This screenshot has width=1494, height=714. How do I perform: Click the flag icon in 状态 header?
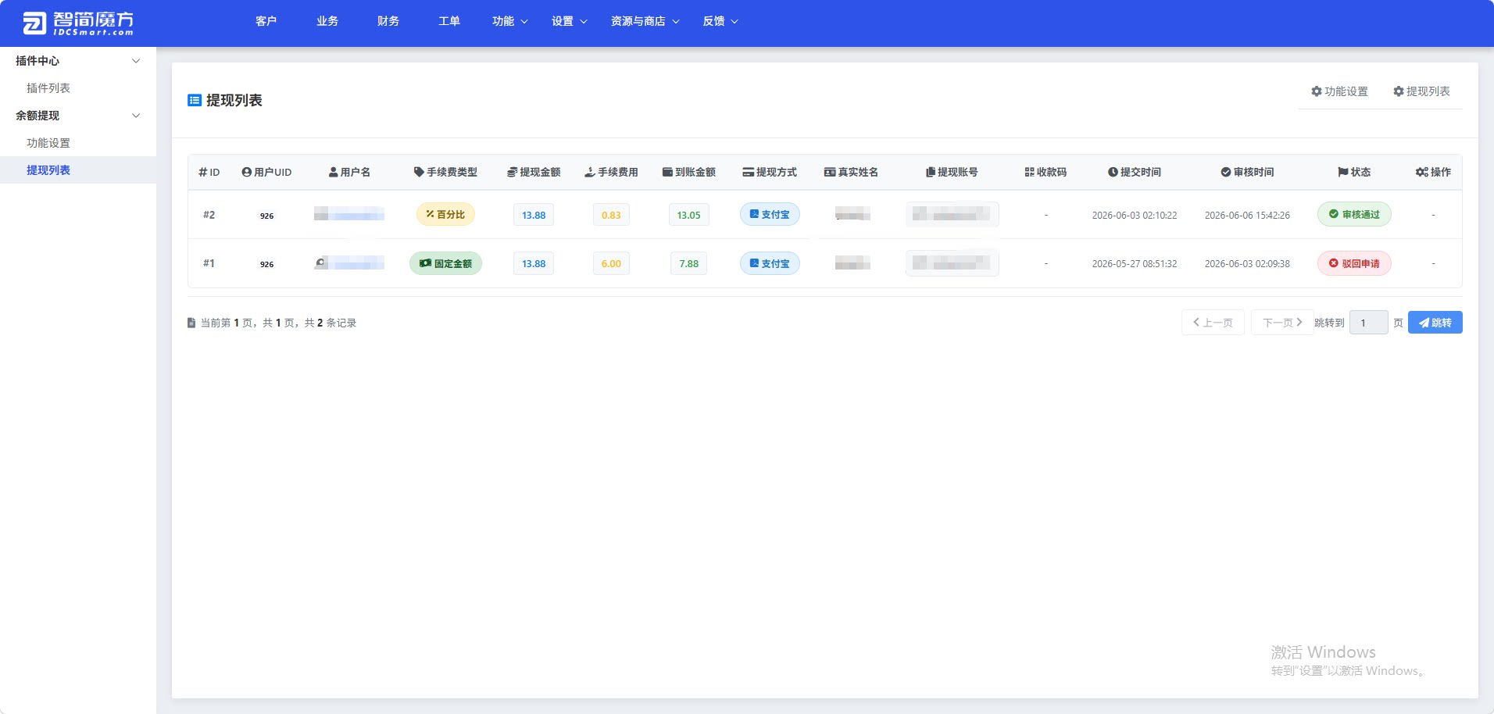pos(1342,172)
